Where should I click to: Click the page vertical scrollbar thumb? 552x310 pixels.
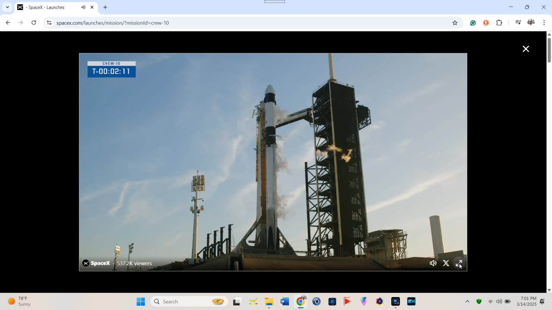[549, 50]
